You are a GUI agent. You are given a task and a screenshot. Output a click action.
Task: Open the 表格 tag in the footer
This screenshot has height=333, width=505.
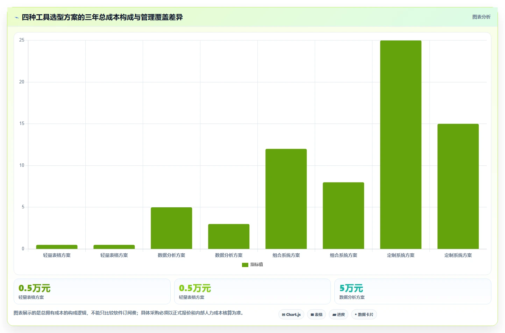(x=316, y=314)
